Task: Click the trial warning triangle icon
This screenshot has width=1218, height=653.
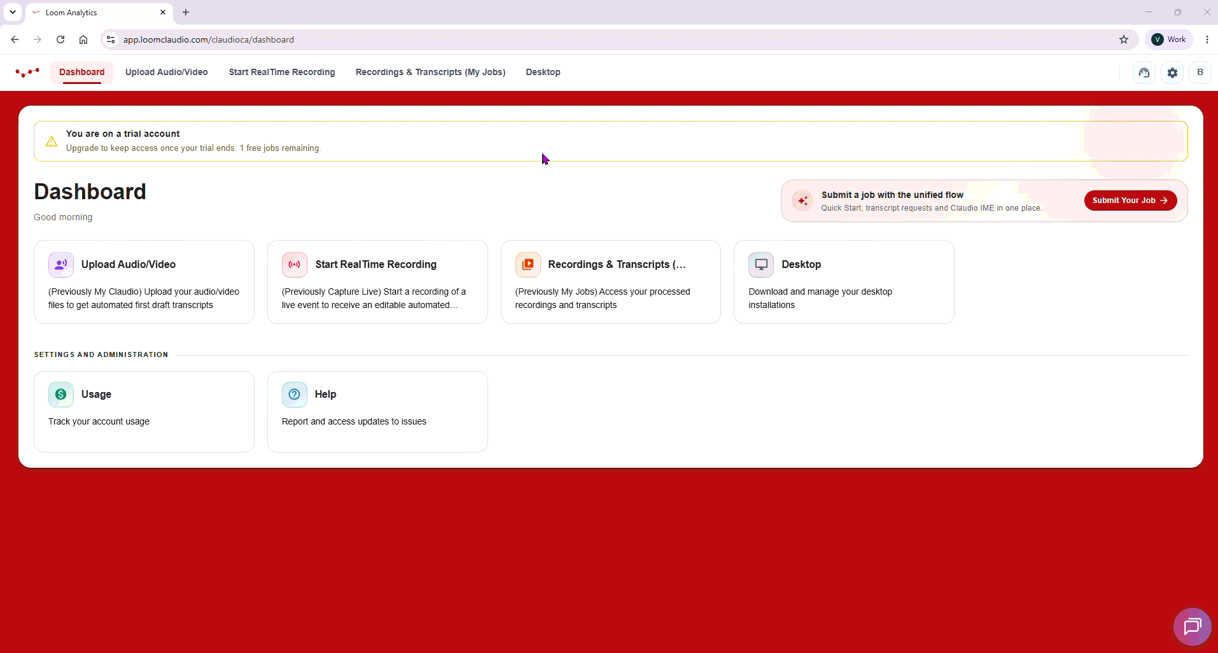Action: pyautogui.click(x=52, y=141)
